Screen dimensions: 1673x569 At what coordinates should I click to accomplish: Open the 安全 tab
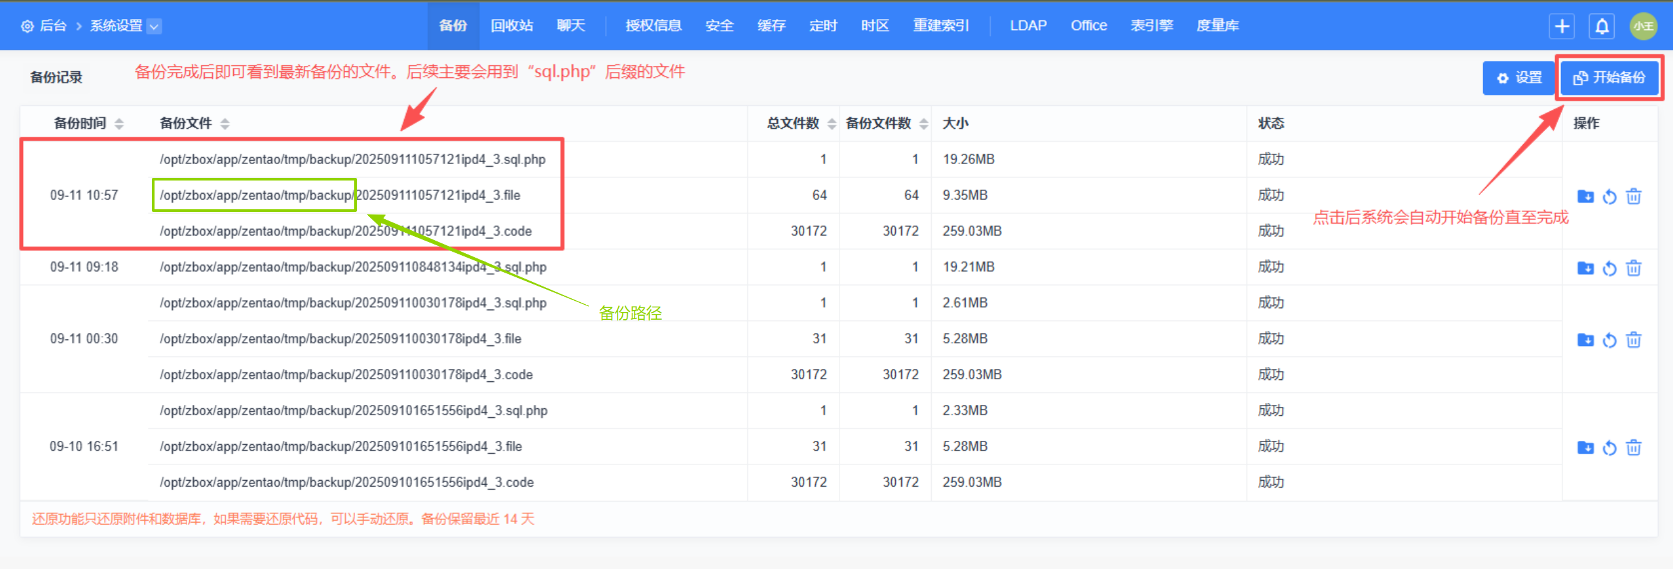(720, 26)
